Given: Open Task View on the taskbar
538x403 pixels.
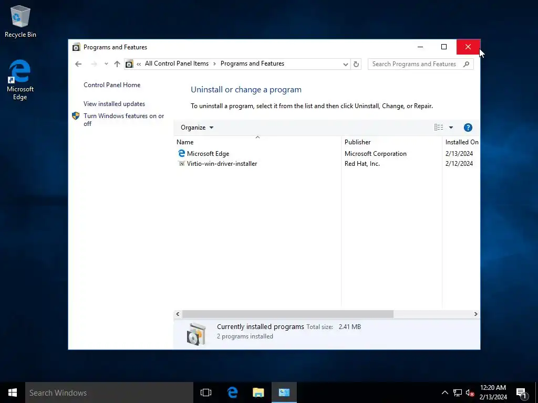Looking at the screenshot, I should [x=206, y=393].
